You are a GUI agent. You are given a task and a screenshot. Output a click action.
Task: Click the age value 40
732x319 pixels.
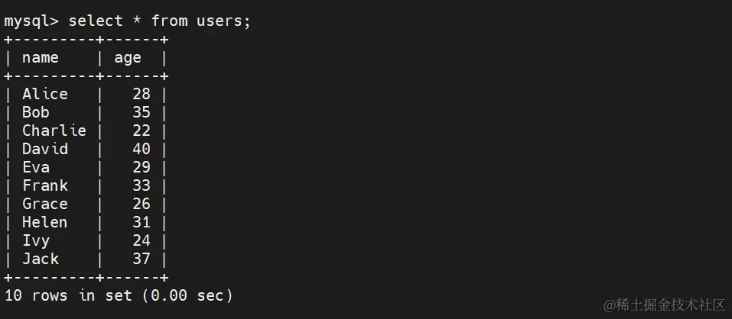point(142,149)
